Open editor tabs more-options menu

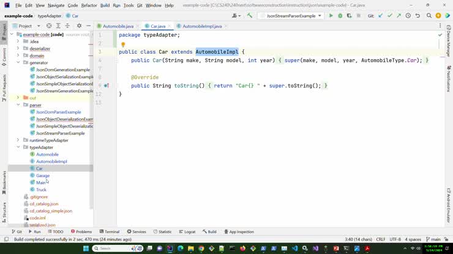click(440, 26)
